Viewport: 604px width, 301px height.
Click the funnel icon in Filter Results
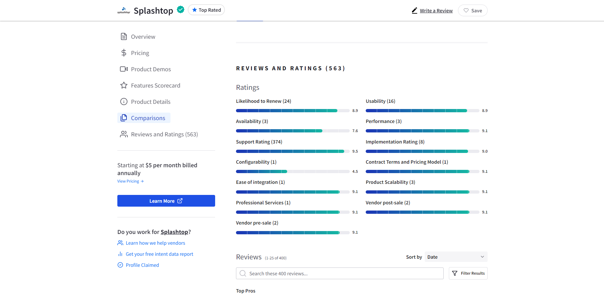tap(455, 273)
